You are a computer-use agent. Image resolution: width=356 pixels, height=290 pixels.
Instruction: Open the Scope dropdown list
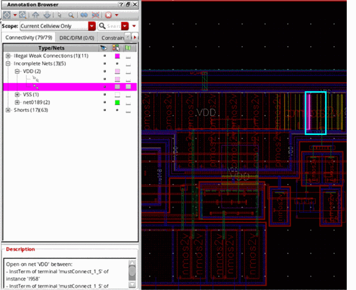[92, 26]
